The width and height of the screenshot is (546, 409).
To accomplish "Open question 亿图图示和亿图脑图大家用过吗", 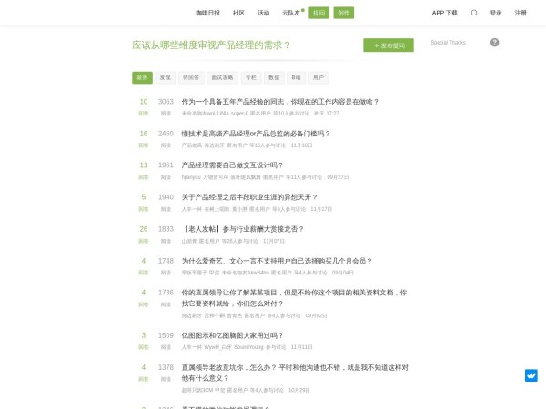I will tap(232, 335).
